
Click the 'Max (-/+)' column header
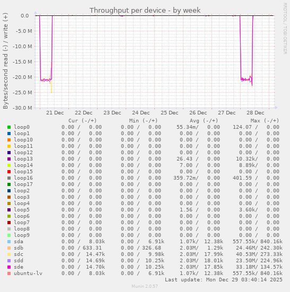(265, 121)
